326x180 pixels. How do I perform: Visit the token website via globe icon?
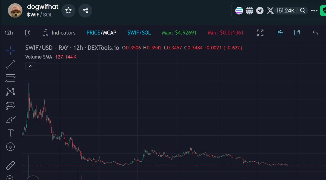(249, 11)
